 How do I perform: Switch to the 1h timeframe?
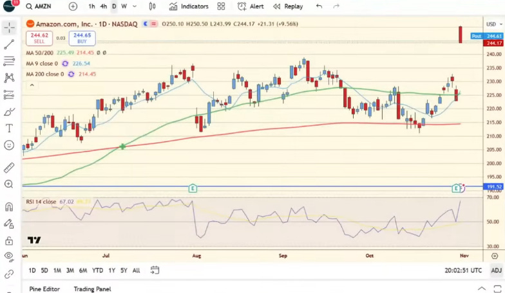coord(91,6)
